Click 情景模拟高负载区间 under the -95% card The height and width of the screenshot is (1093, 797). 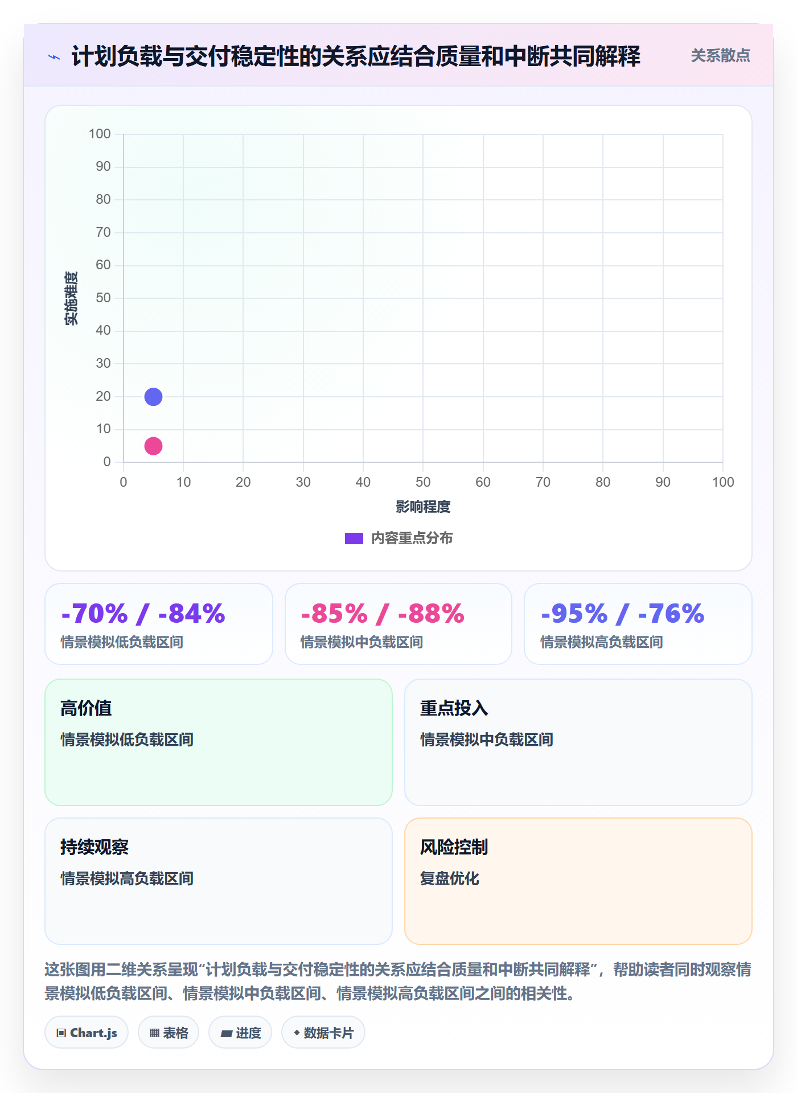(x=602, y=642)
